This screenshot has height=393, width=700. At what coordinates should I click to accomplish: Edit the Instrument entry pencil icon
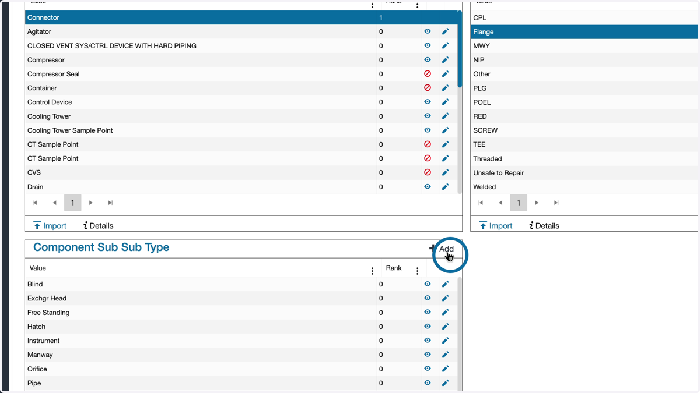tap(445, 341)
